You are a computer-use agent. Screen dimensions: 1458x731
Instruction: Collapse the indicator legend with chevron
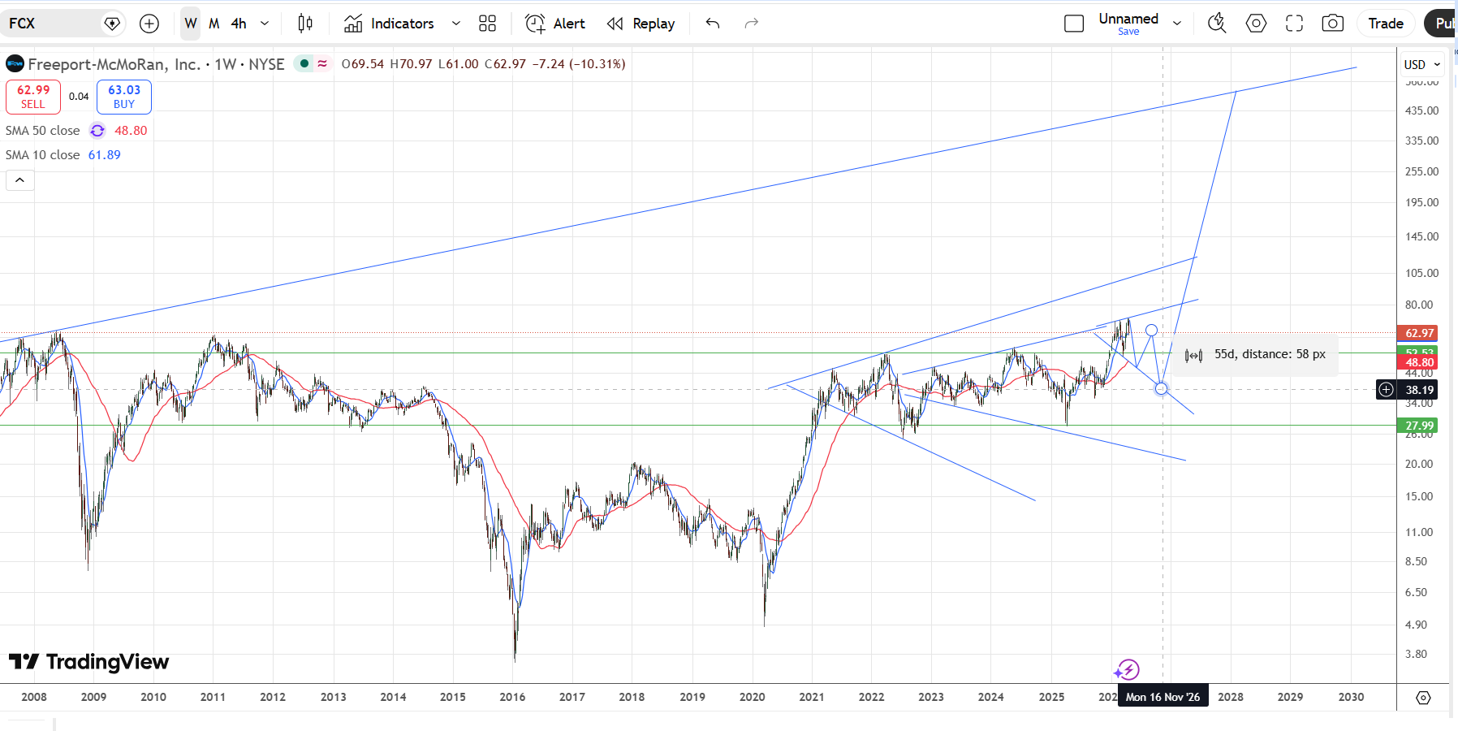tap(20, 180)
